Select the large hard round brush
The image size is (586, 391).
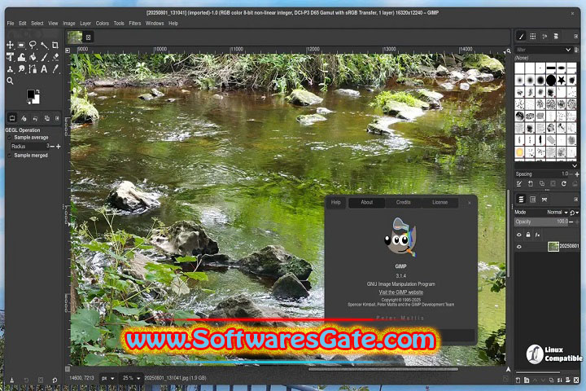pos(551,80)
